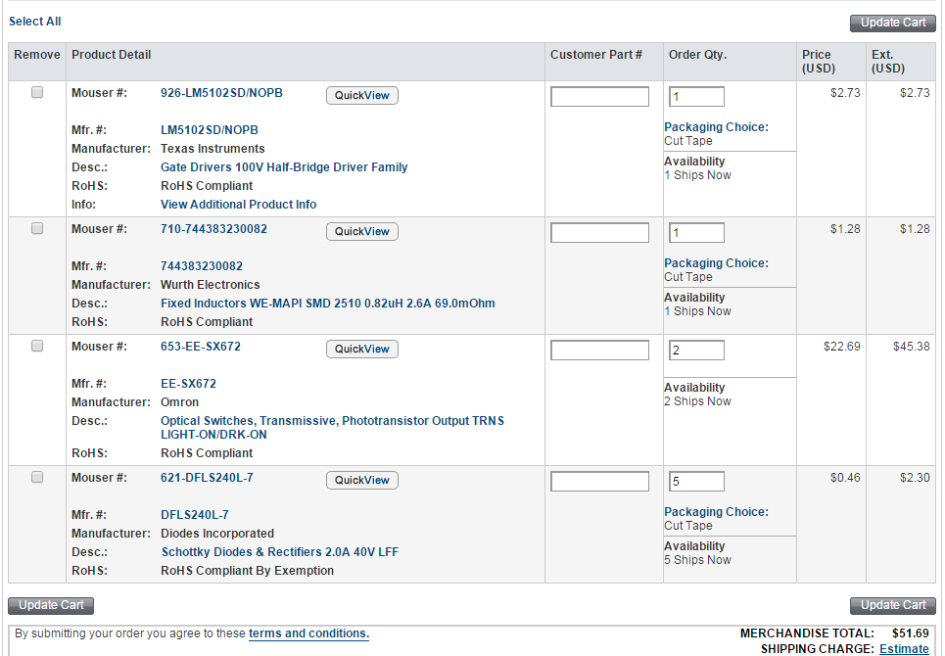
Task: Open Schottky Diodes & Rectifiers description link
Action: [280, 552]
